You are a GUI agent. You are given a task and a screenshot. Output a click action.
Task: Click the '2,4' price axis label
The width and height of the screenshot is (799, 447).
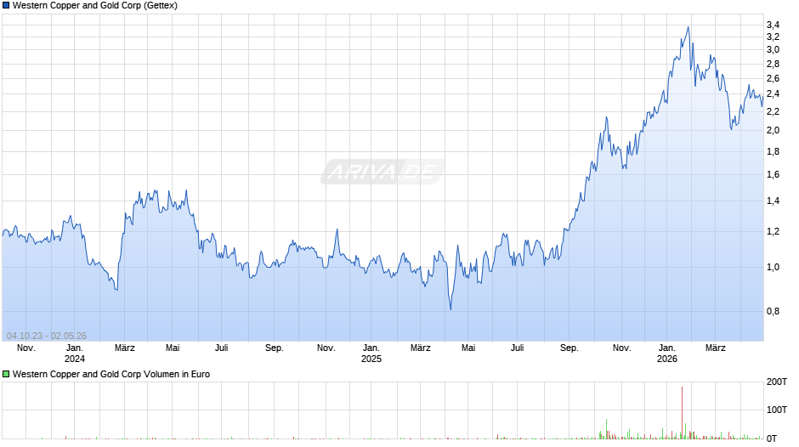[x=773, y=94]
